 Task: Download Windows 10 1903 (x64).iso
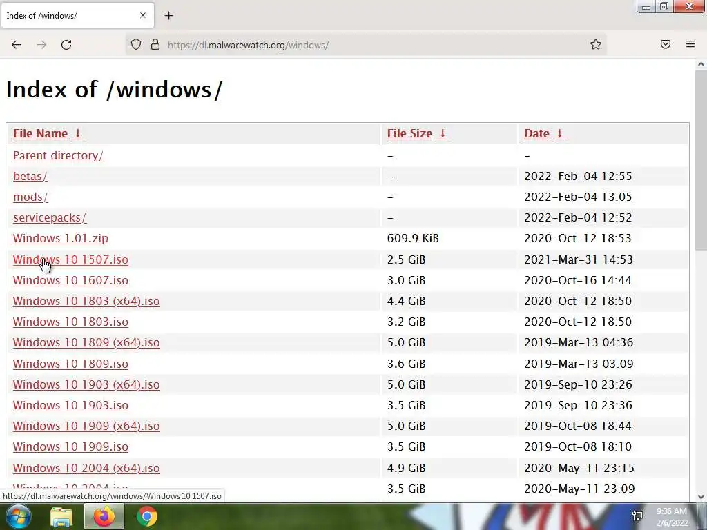tap(86, 384)
